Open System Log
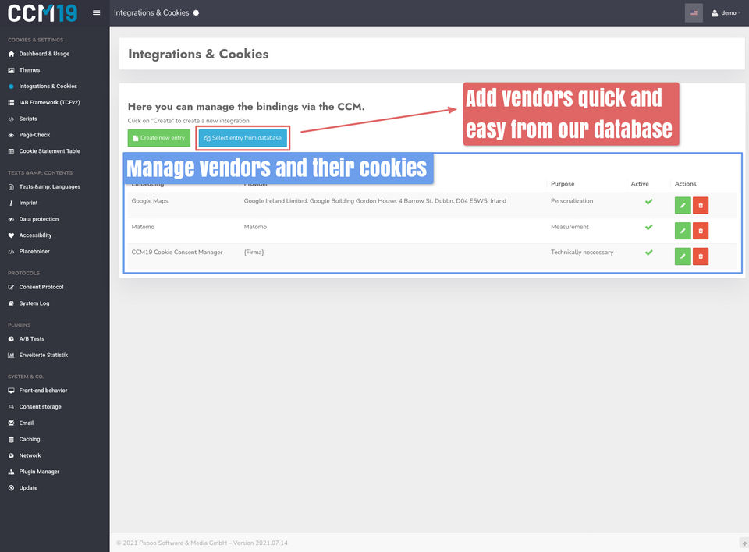749x552 pixels. (x=34, y=303)
